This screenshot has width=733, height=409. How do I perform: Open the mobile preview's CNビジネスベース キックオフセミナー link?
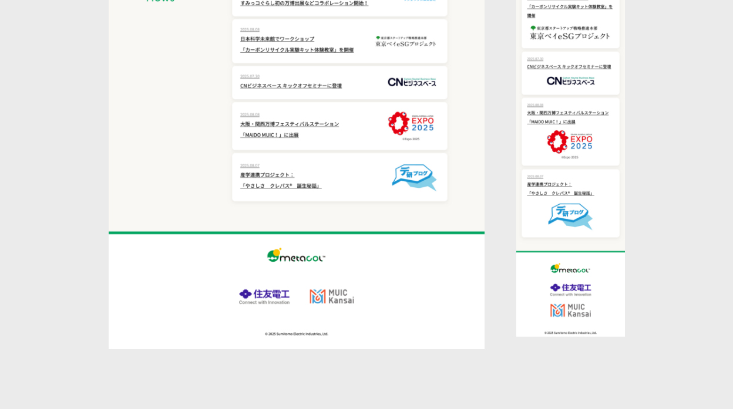[x=569, y=66]
